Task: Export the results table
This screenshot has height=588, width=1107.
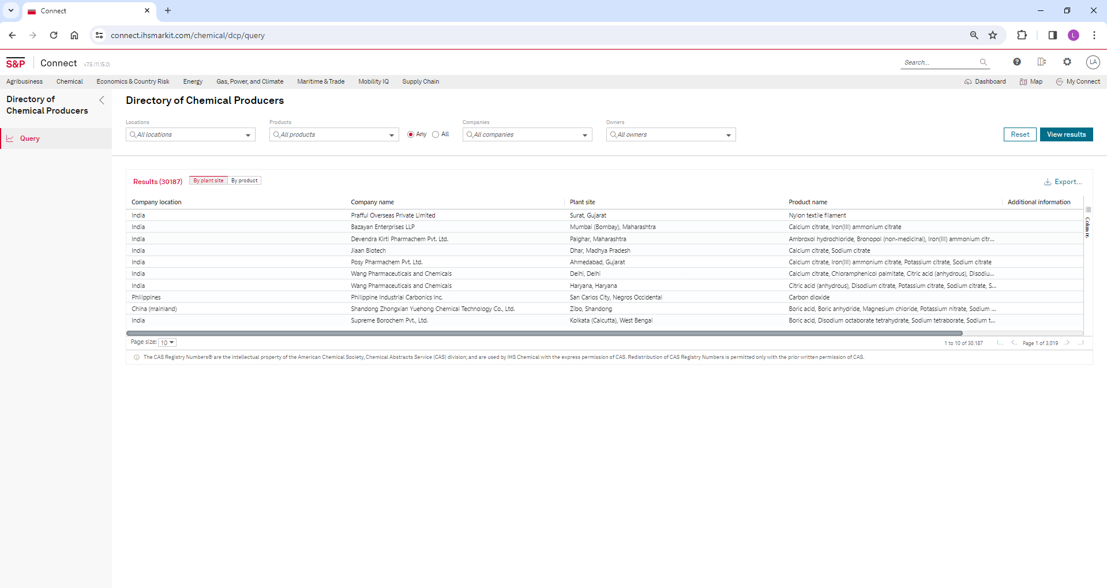Action: [x=1063, y=182]
